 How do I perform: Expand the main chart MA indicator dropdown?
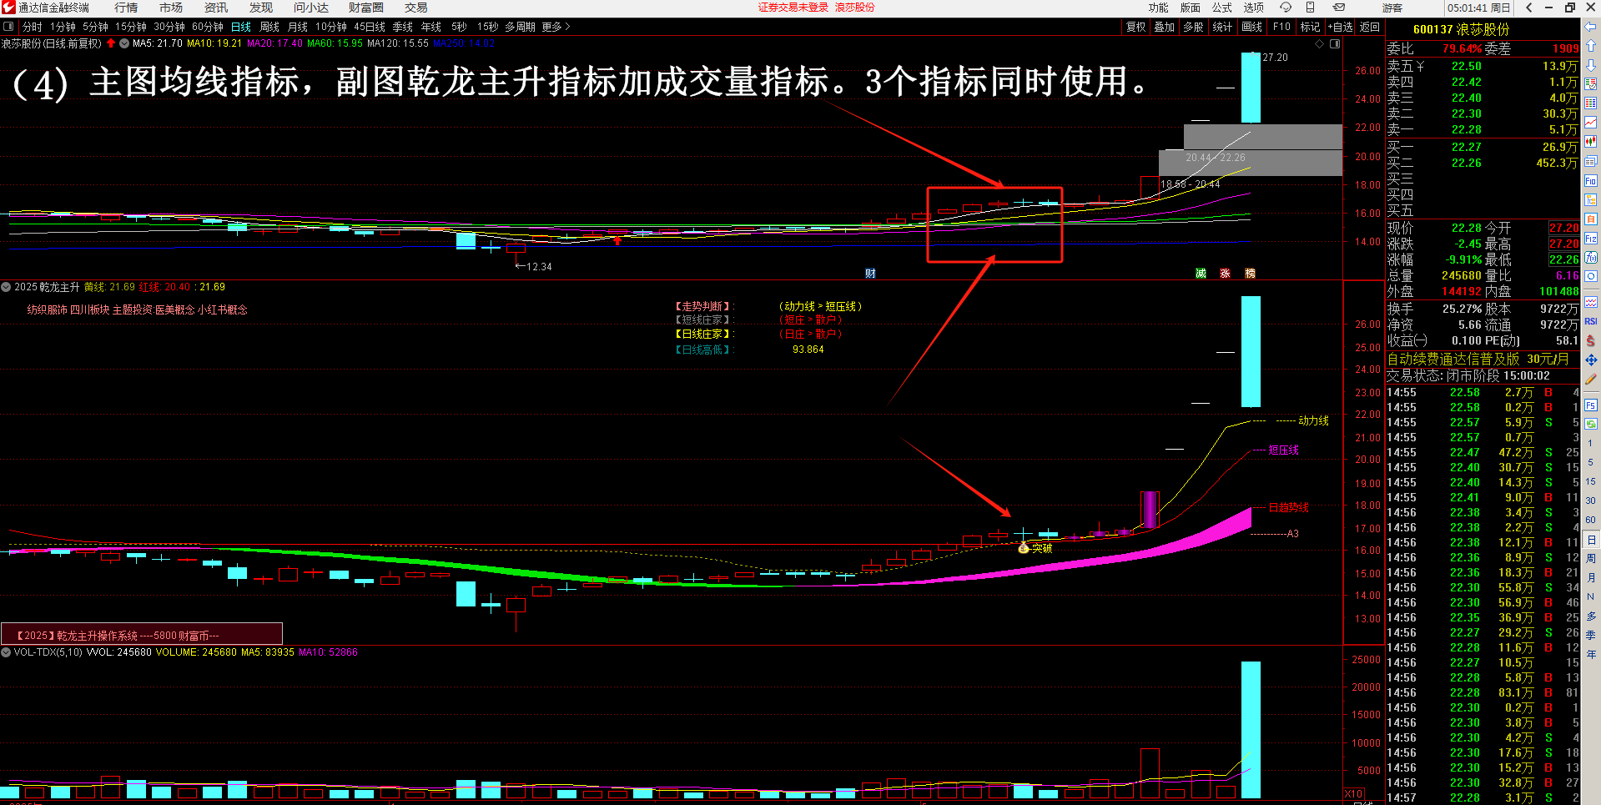[x=124, y=43]
